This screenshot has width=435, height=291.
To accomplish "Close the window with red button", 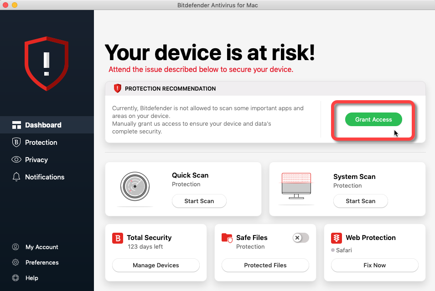I will tap(5, 5).
